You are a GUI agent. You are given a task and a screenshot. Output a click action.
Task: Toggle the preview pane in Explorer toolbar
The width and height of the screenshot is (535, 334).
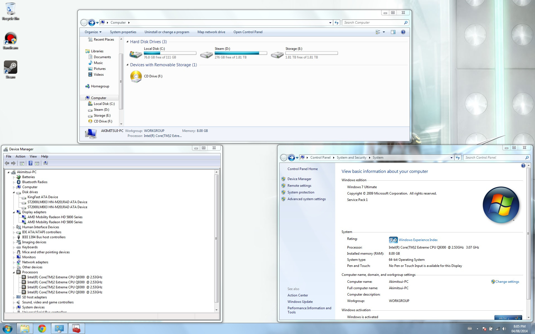coord(393,32)
